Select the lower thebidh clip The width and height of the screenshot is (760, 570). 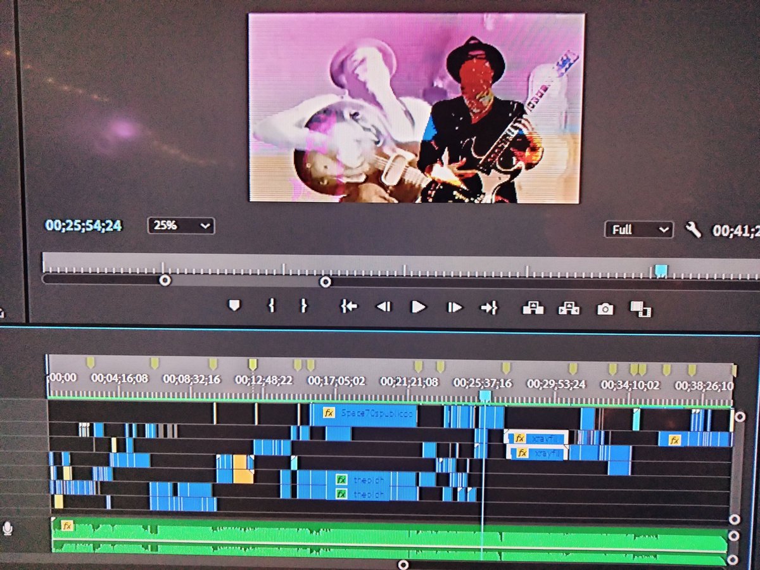pyautogui.click(x=357, y=494)
